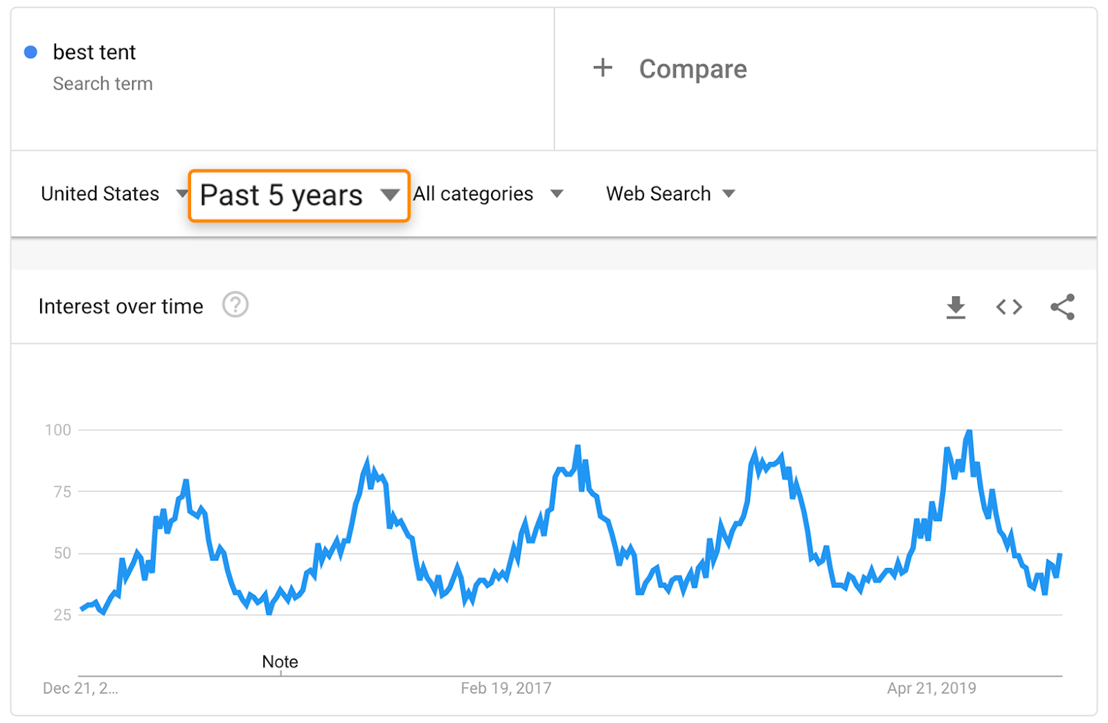
Task: Expand the Web Search type dropdown
Action: coord(670,194)
